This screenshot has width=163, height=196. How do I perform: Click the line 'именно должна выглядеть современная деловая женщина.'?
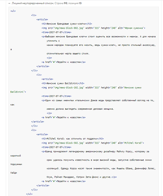point(80,109)
